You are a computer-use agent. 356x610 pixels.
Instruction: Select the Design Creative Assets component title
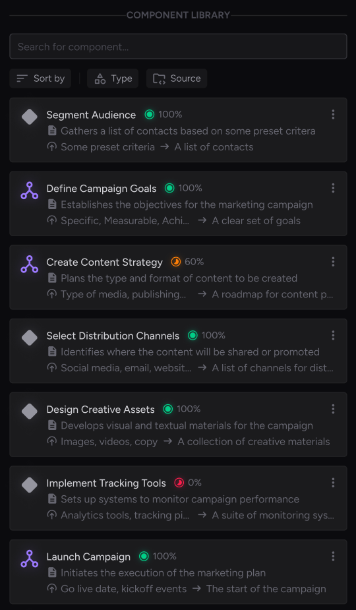[x=100, y=410]
